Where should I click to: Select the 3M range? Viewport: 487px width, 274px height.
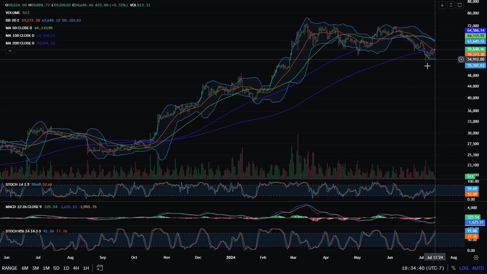point(35,268)
